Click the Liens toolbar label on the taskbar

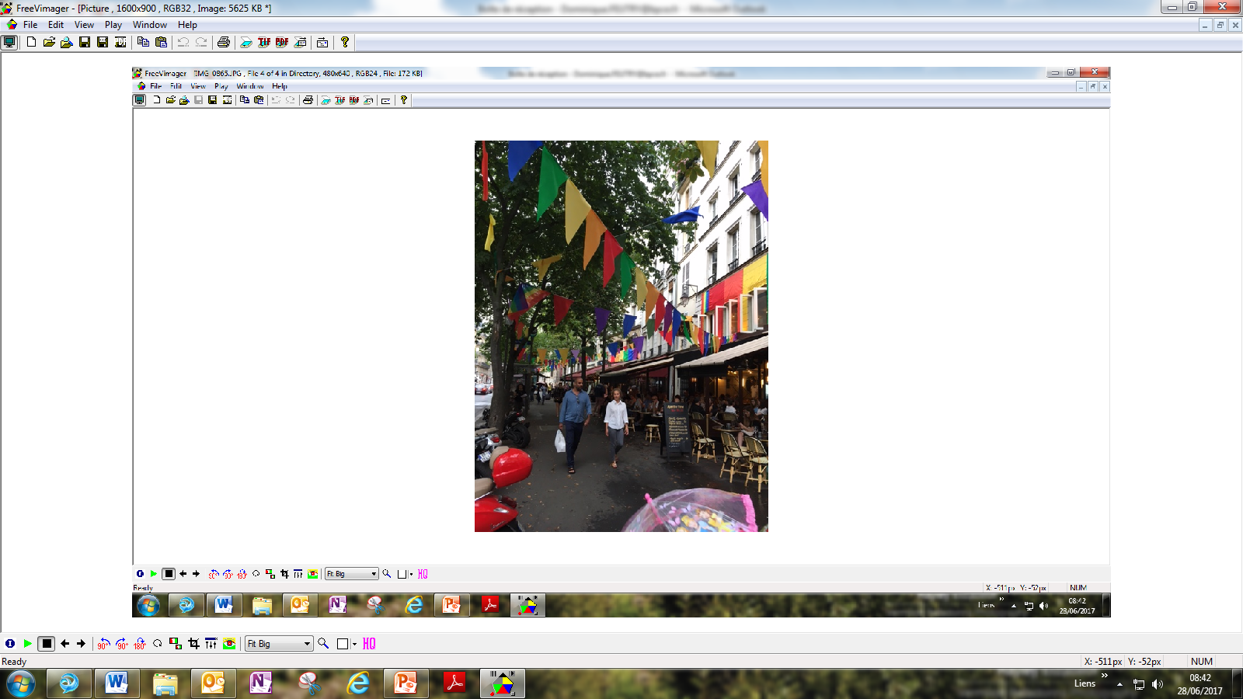coord(1085,683)
